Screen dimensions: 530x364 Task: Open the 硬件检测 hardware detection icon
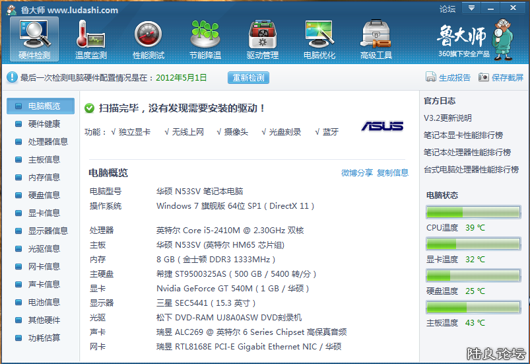click(34, 34)
